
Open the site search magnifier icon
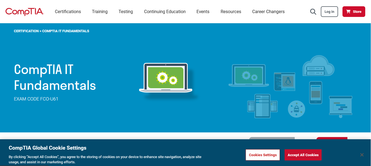coord(313,12)
